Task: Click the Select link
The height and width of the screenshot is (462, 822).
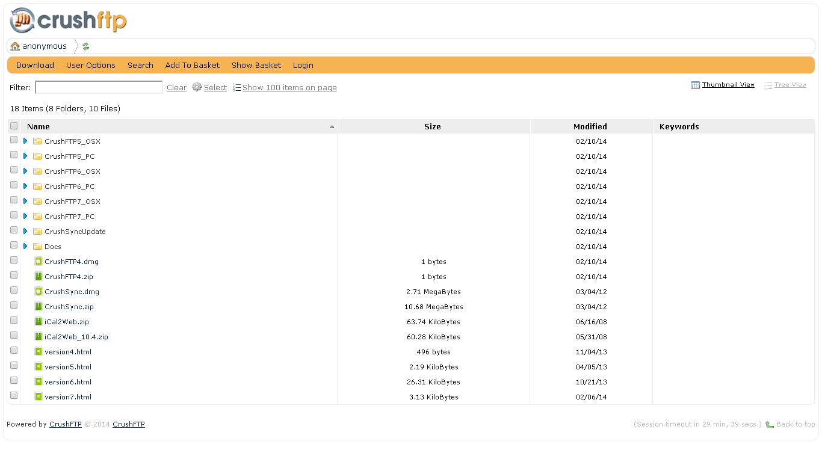Action: point(215,88)
